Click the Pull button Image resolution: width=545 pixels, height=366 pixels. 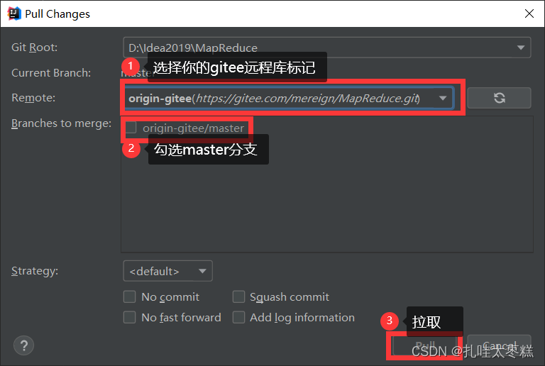(425, 345)
